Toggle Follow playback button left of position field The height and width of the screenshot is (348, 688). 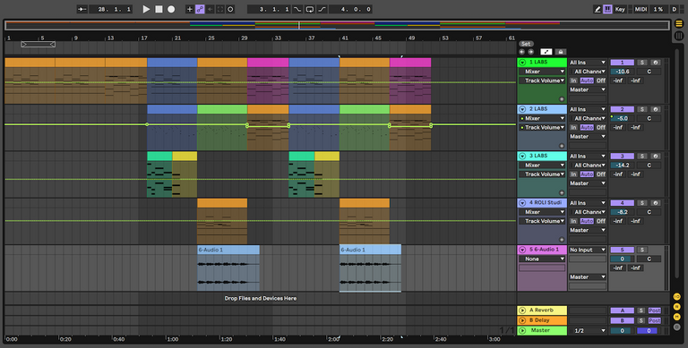pos(82,9)
